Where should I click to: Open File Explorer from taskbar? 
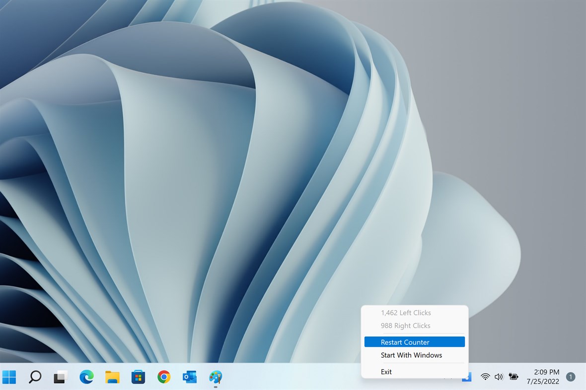[x=112, y=377]
